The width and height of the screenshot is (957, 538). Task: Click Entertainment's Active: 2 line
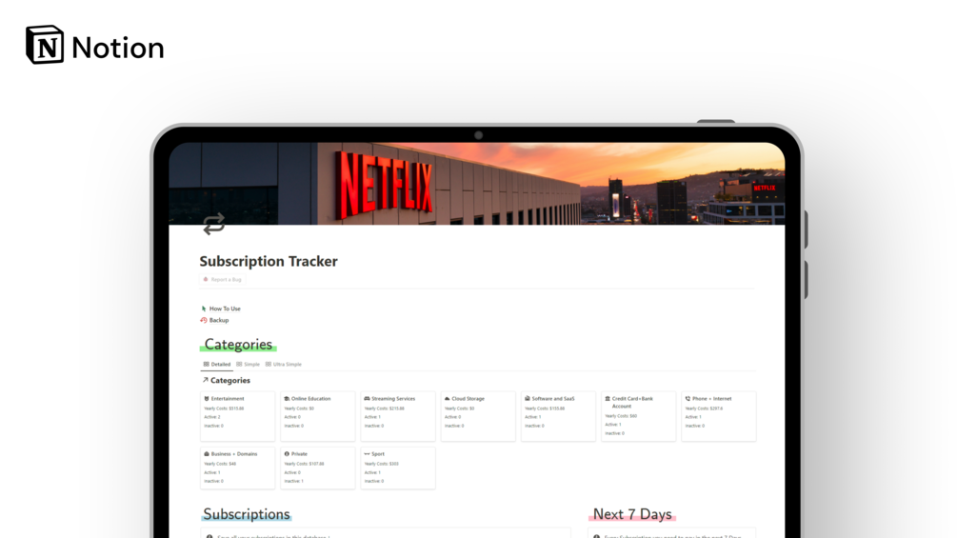pyautogui.click(x=212, y=417)
